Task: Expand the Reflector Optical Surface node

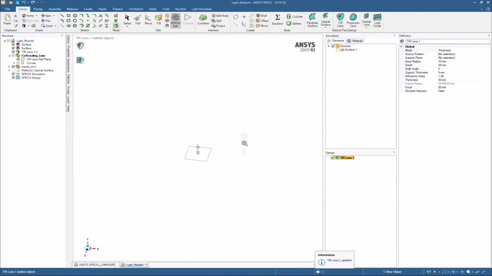Action: click(9, 70)
